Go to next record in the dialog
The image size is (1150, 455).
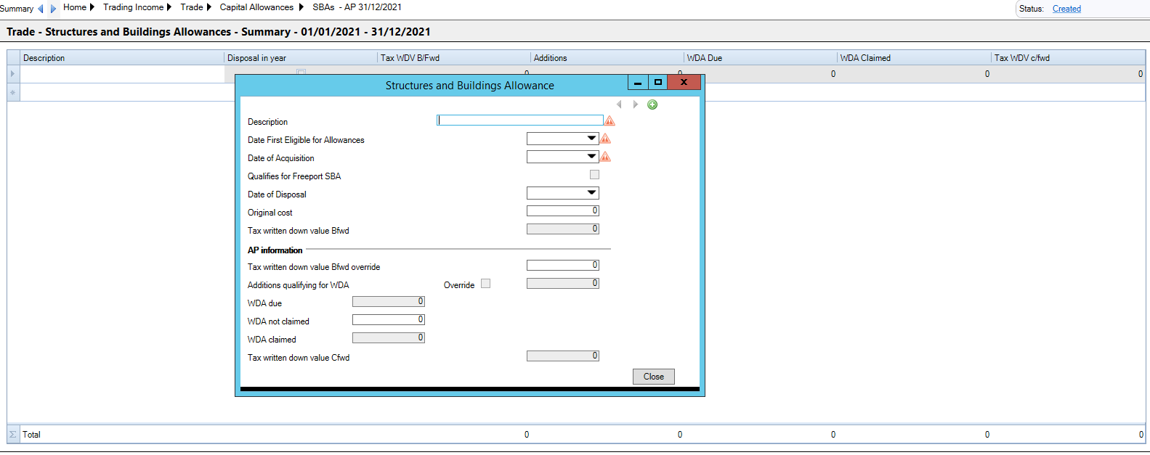[x=636, y=104]
